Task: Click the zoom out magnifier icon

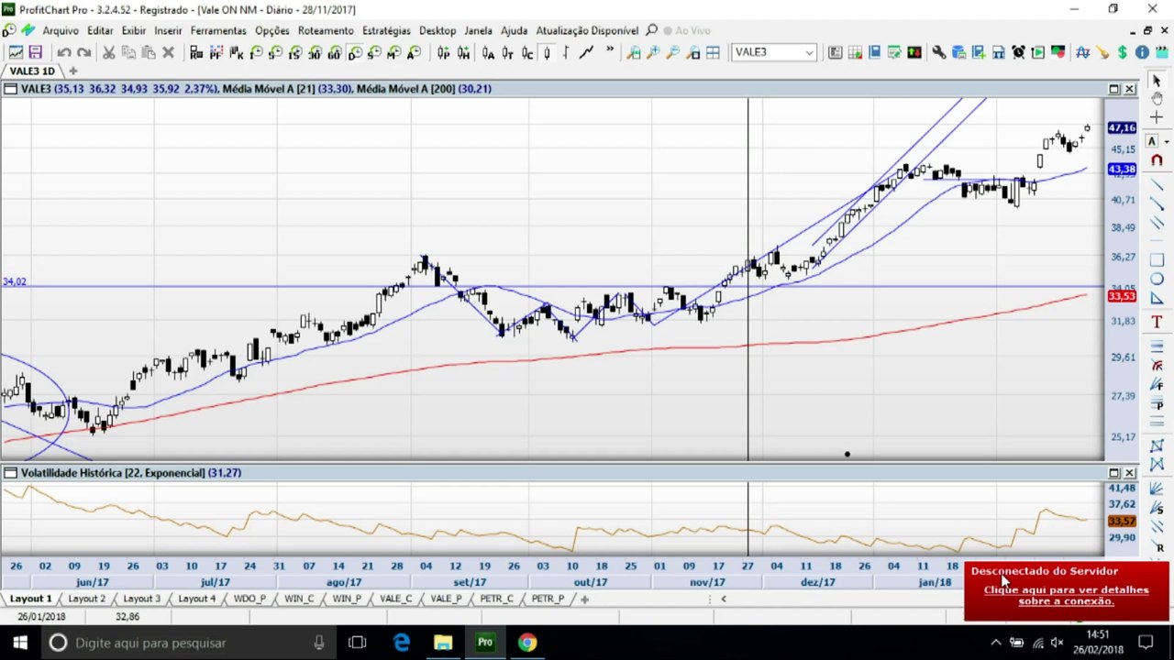Action: [x=673, y=52]
